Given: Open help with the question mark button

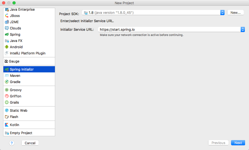Looking at the screenshot, I should click(12, 143).
